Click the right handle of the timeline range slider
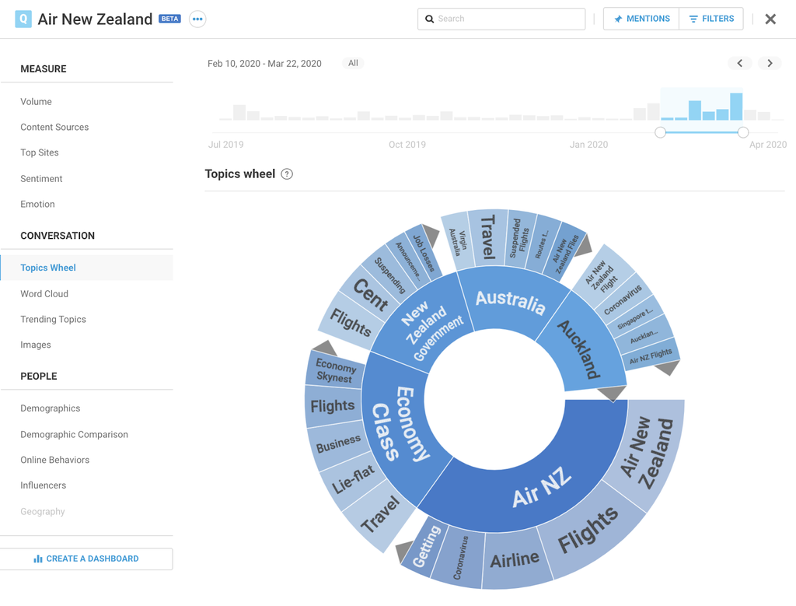Screen dimensions: 796x606 point(743,132)
